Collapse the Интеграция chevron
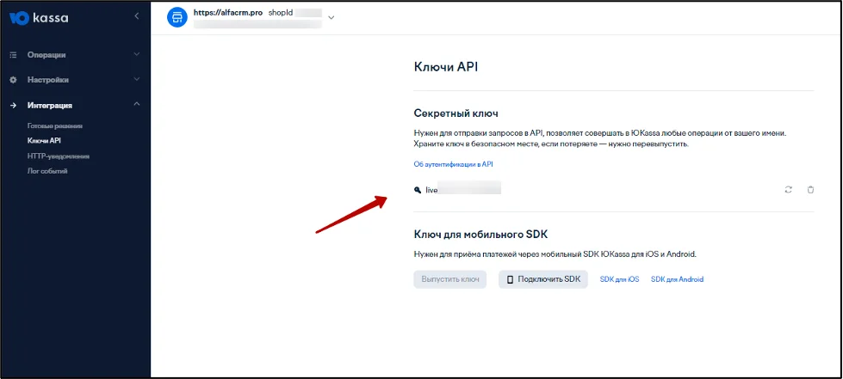 [x=137, y=104]
